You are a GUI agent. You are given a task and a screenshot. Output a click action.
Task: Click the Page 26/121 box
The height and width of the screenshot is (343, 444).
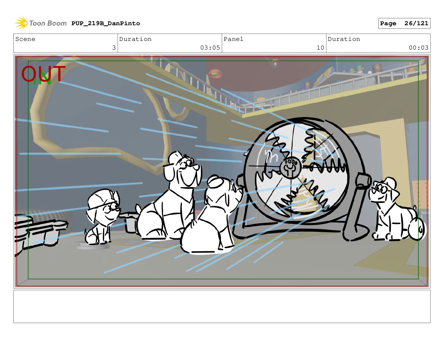coord(404,24)
